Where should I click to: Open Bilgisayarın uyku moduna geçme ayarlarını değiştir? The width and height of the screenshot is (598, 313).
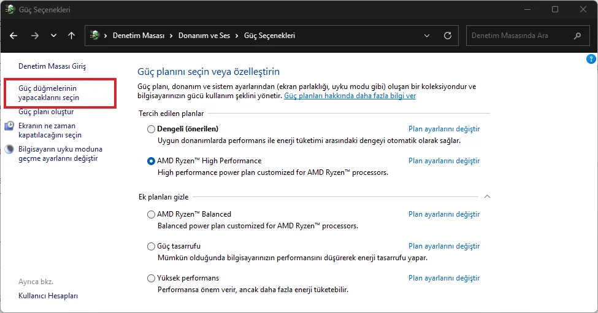[x=60, y=153]
